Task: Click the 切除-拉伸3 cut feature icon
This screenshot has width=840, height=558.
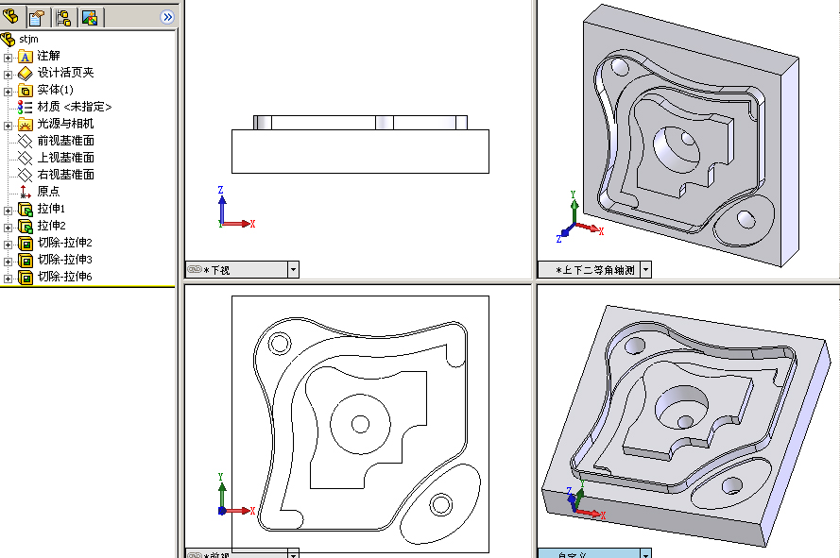Action: (26, 261)
